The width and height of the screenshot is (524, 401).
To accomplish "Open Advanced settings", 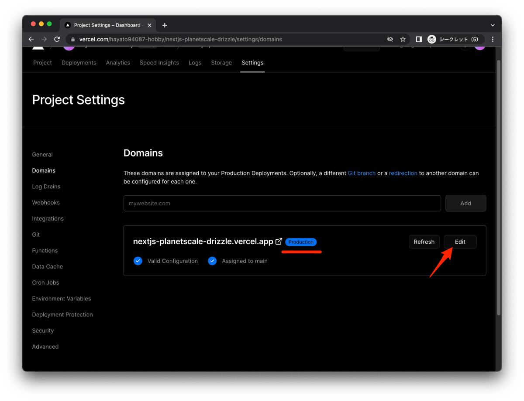I will (x=45, y=347).
